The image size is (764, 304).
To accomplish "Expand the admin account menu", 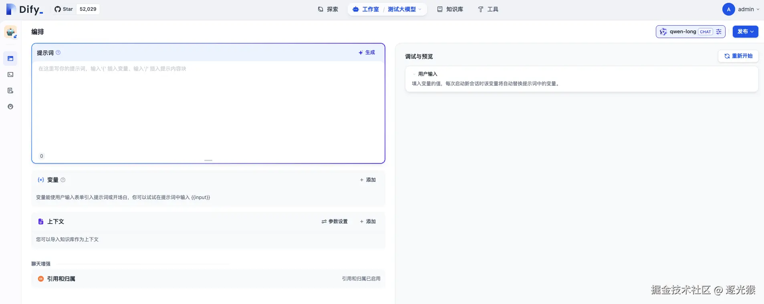I will (x=749, y=9).
